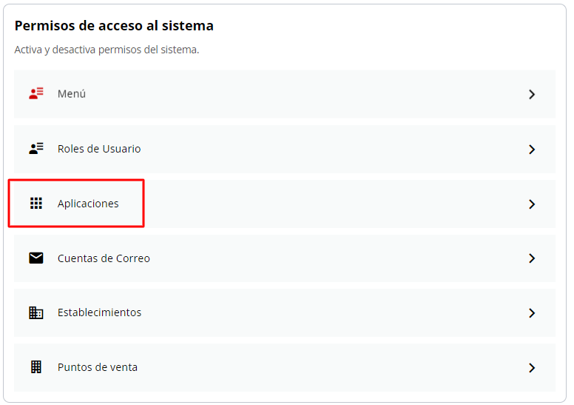This screenshot has height=405, width=574.
Task: Open the Puntos de venta label
Action: tap(98, 367)
